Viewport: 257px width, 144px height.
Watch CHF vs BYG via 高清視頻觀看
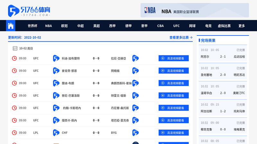tap(173, 133)
